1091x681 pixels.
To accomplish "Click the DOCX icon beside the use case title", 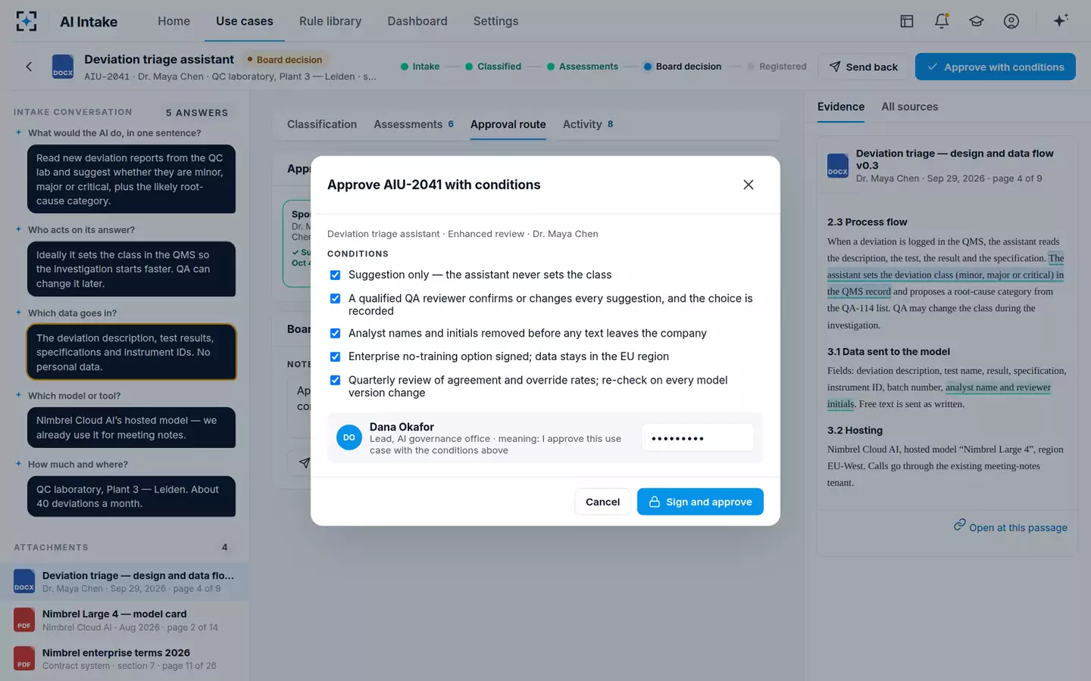I will point(63,67).
